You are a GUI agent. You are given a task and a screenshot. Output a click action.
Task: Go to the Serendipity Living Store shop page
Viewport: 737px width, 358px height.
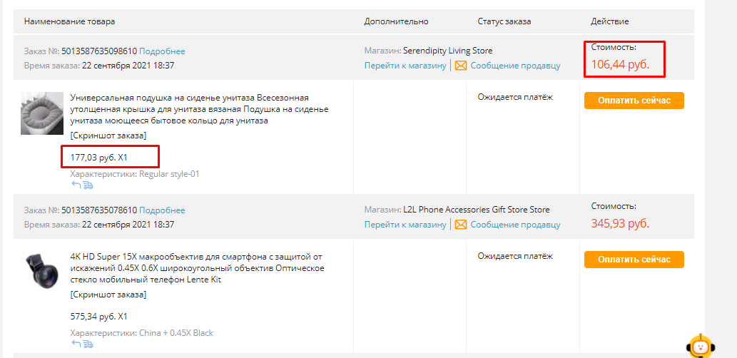405,66
